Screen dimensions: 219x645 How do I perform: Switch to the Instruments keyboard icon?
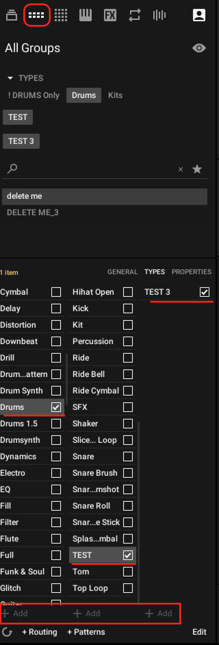pos(86,15)
